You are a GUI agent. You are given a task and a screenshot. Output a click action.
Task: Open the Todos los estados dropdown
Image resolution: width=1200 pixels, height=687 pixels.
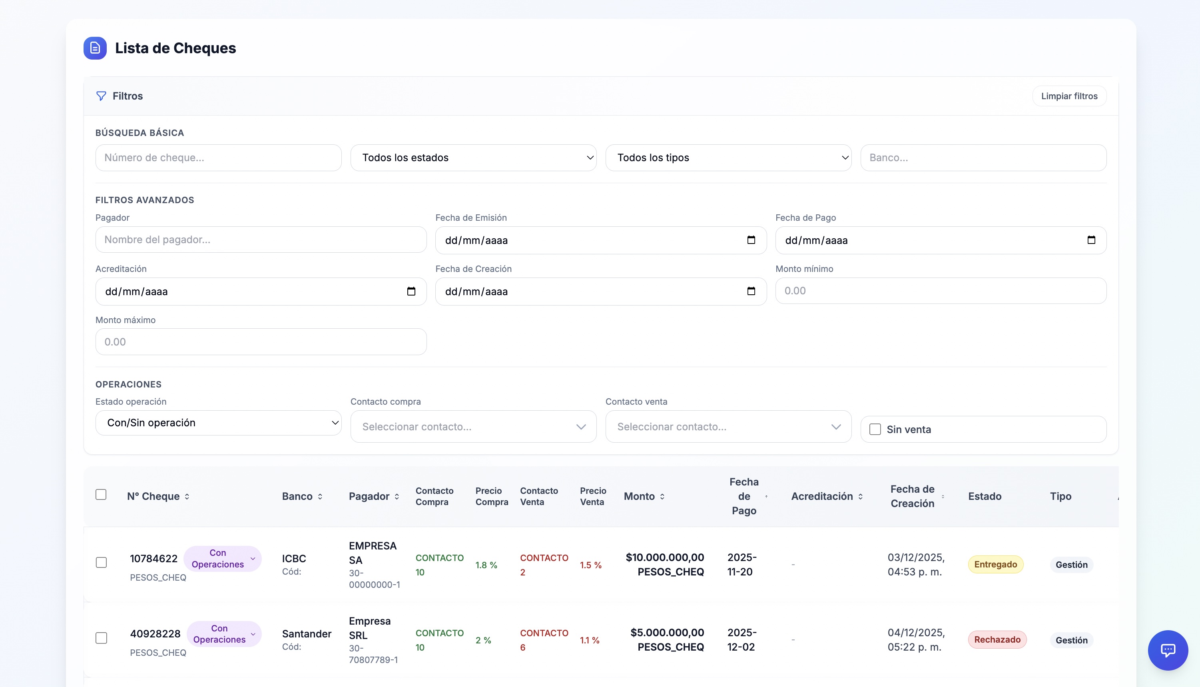(x=473, y=158)
